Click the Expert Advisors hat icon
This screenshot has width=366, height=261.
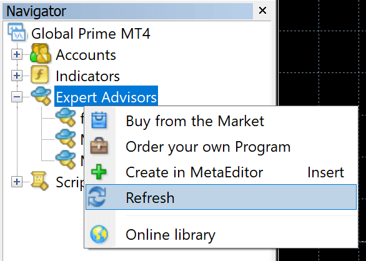(x=41, y=96)
